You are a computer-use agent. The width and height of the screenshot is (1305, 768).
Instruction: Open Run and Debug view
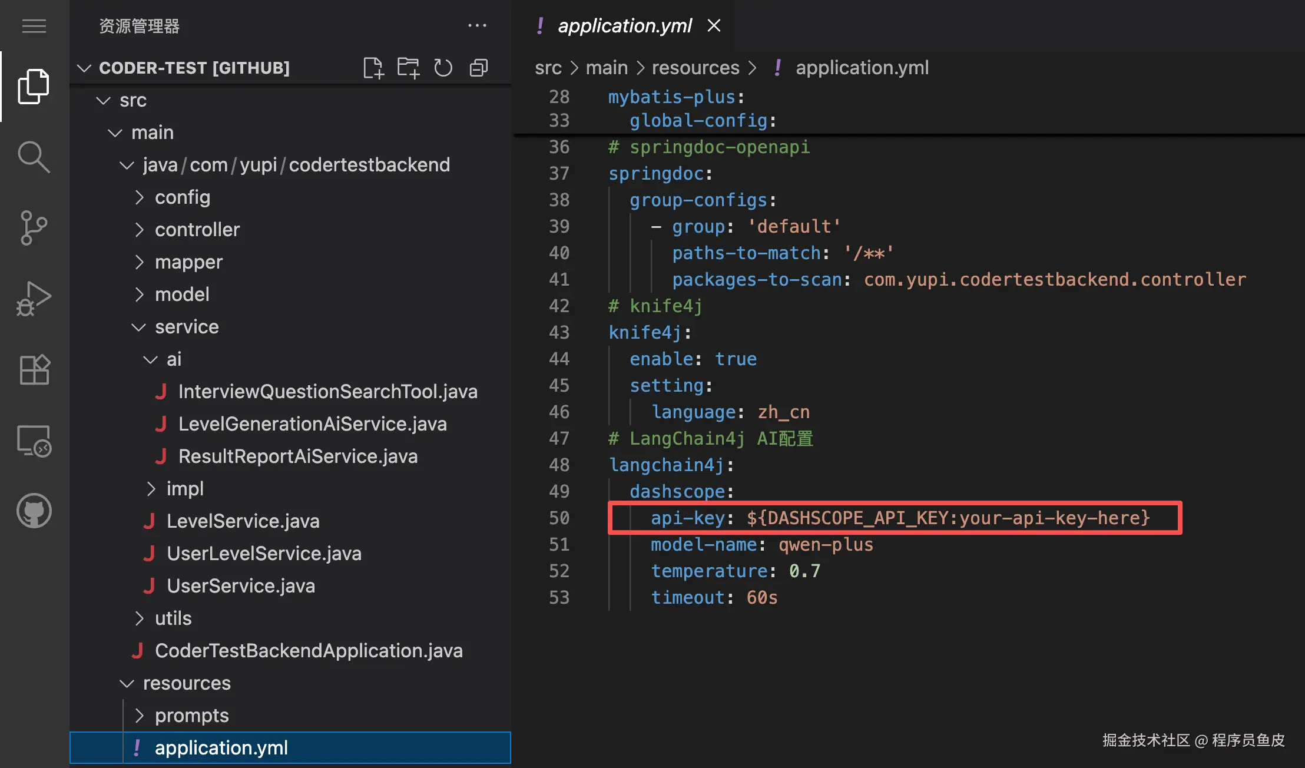point(34,298)
